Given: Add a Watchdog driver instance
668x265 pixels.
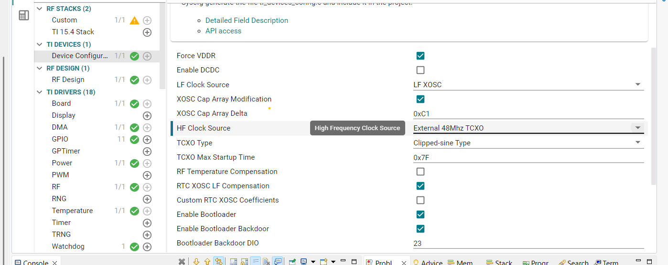Looking at the screenshot, I should point(147,247).
